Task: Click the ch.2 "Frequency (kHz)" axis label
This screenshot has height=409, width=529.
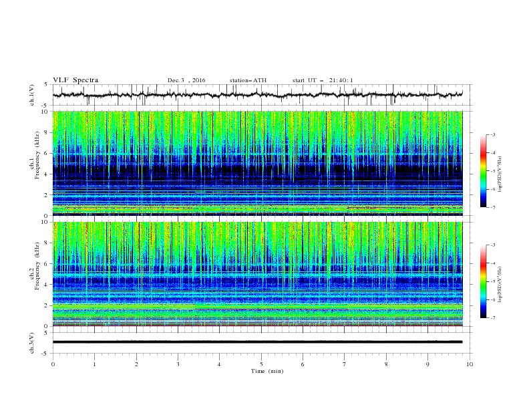Action: point(37,265)
